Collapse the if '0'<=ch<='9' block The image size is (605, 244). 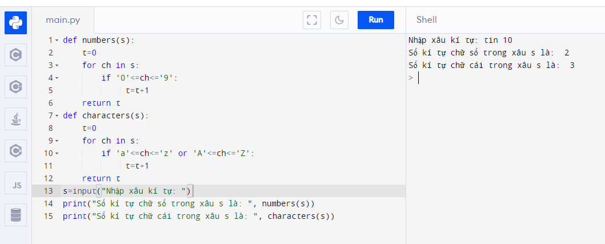point(57,78)
